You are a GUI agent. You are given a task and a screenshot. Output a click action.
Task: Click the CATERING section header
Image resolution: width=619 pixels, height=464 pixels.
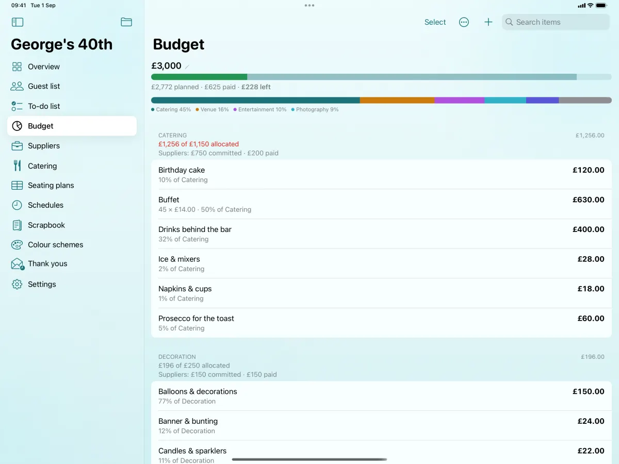pyautogui.click(x=172, y=136)
